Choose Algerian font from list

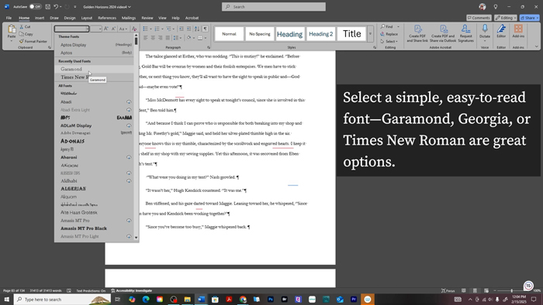coord(94,189)
